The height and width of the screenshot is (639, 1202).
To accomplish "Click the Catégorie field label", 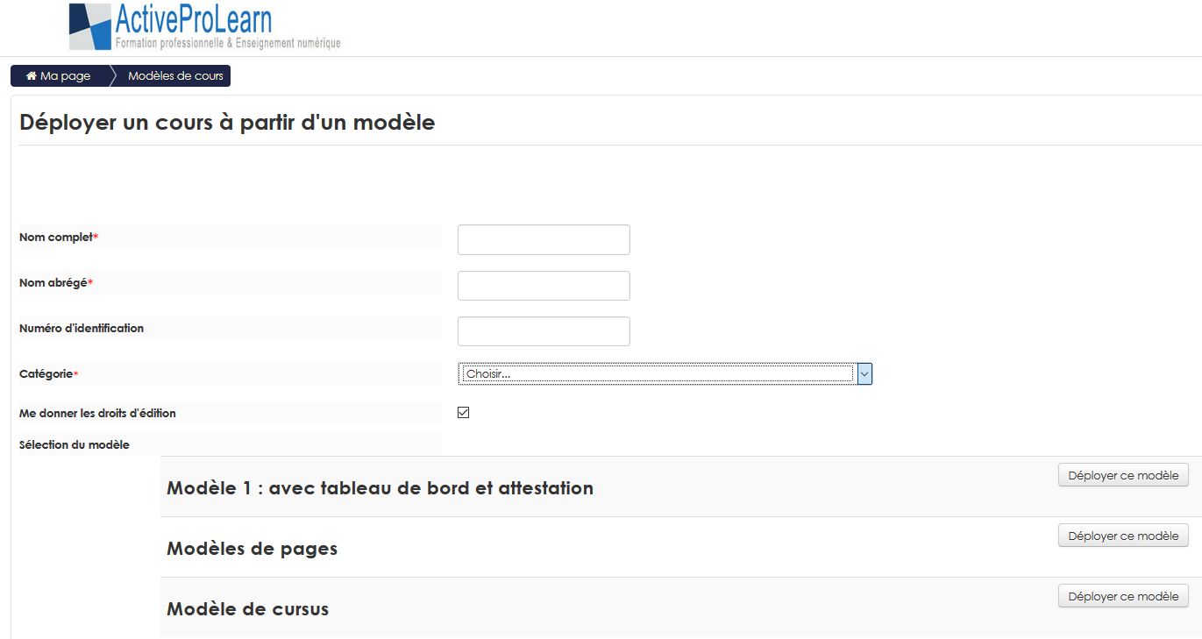I will pos(46,374).
